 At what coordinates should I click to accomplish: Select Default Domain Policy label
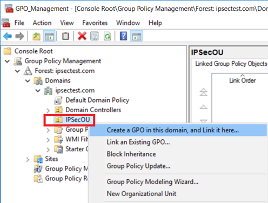(x=97, y=100)
